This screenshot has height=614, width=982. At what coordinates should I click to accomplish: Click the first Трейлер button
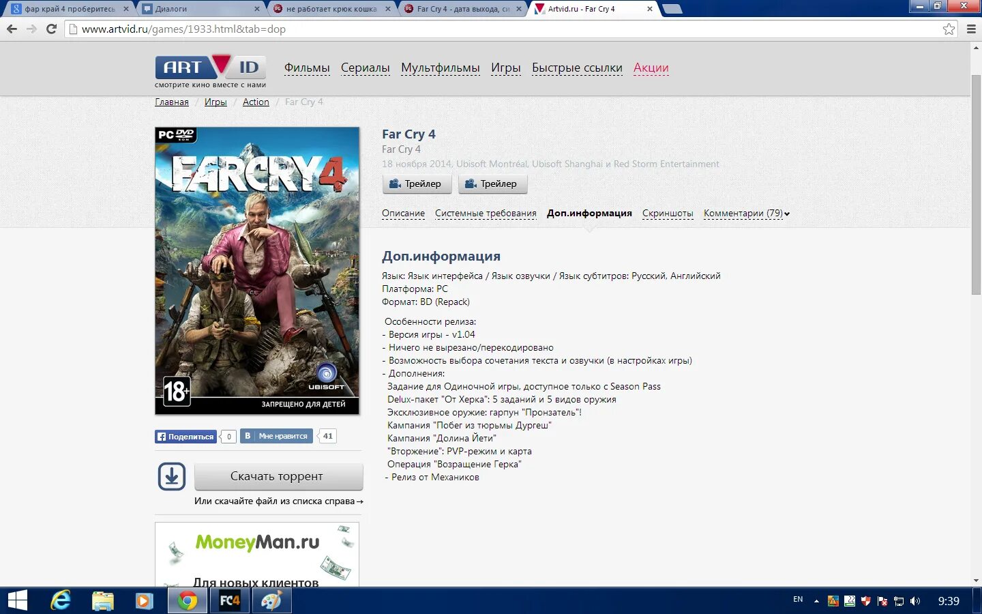417,184
